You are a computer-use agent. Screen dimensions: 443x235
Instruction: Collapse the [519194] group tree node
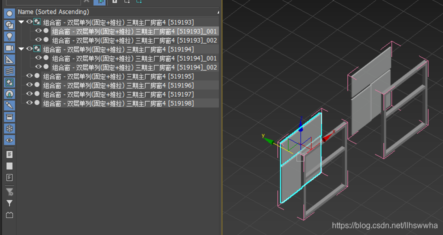click(x=21, y=49)
